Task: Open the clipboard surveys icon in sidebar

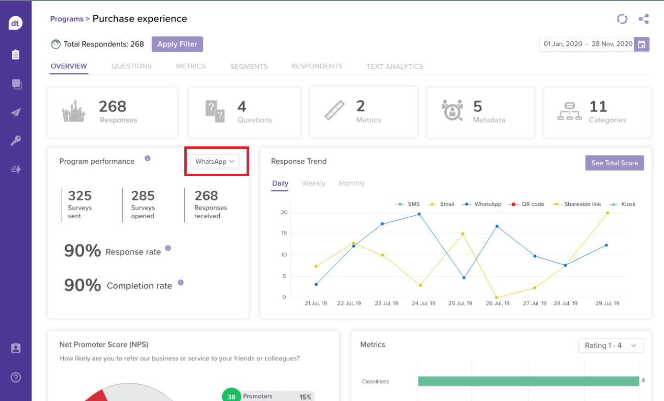Action: pos(16,55)
